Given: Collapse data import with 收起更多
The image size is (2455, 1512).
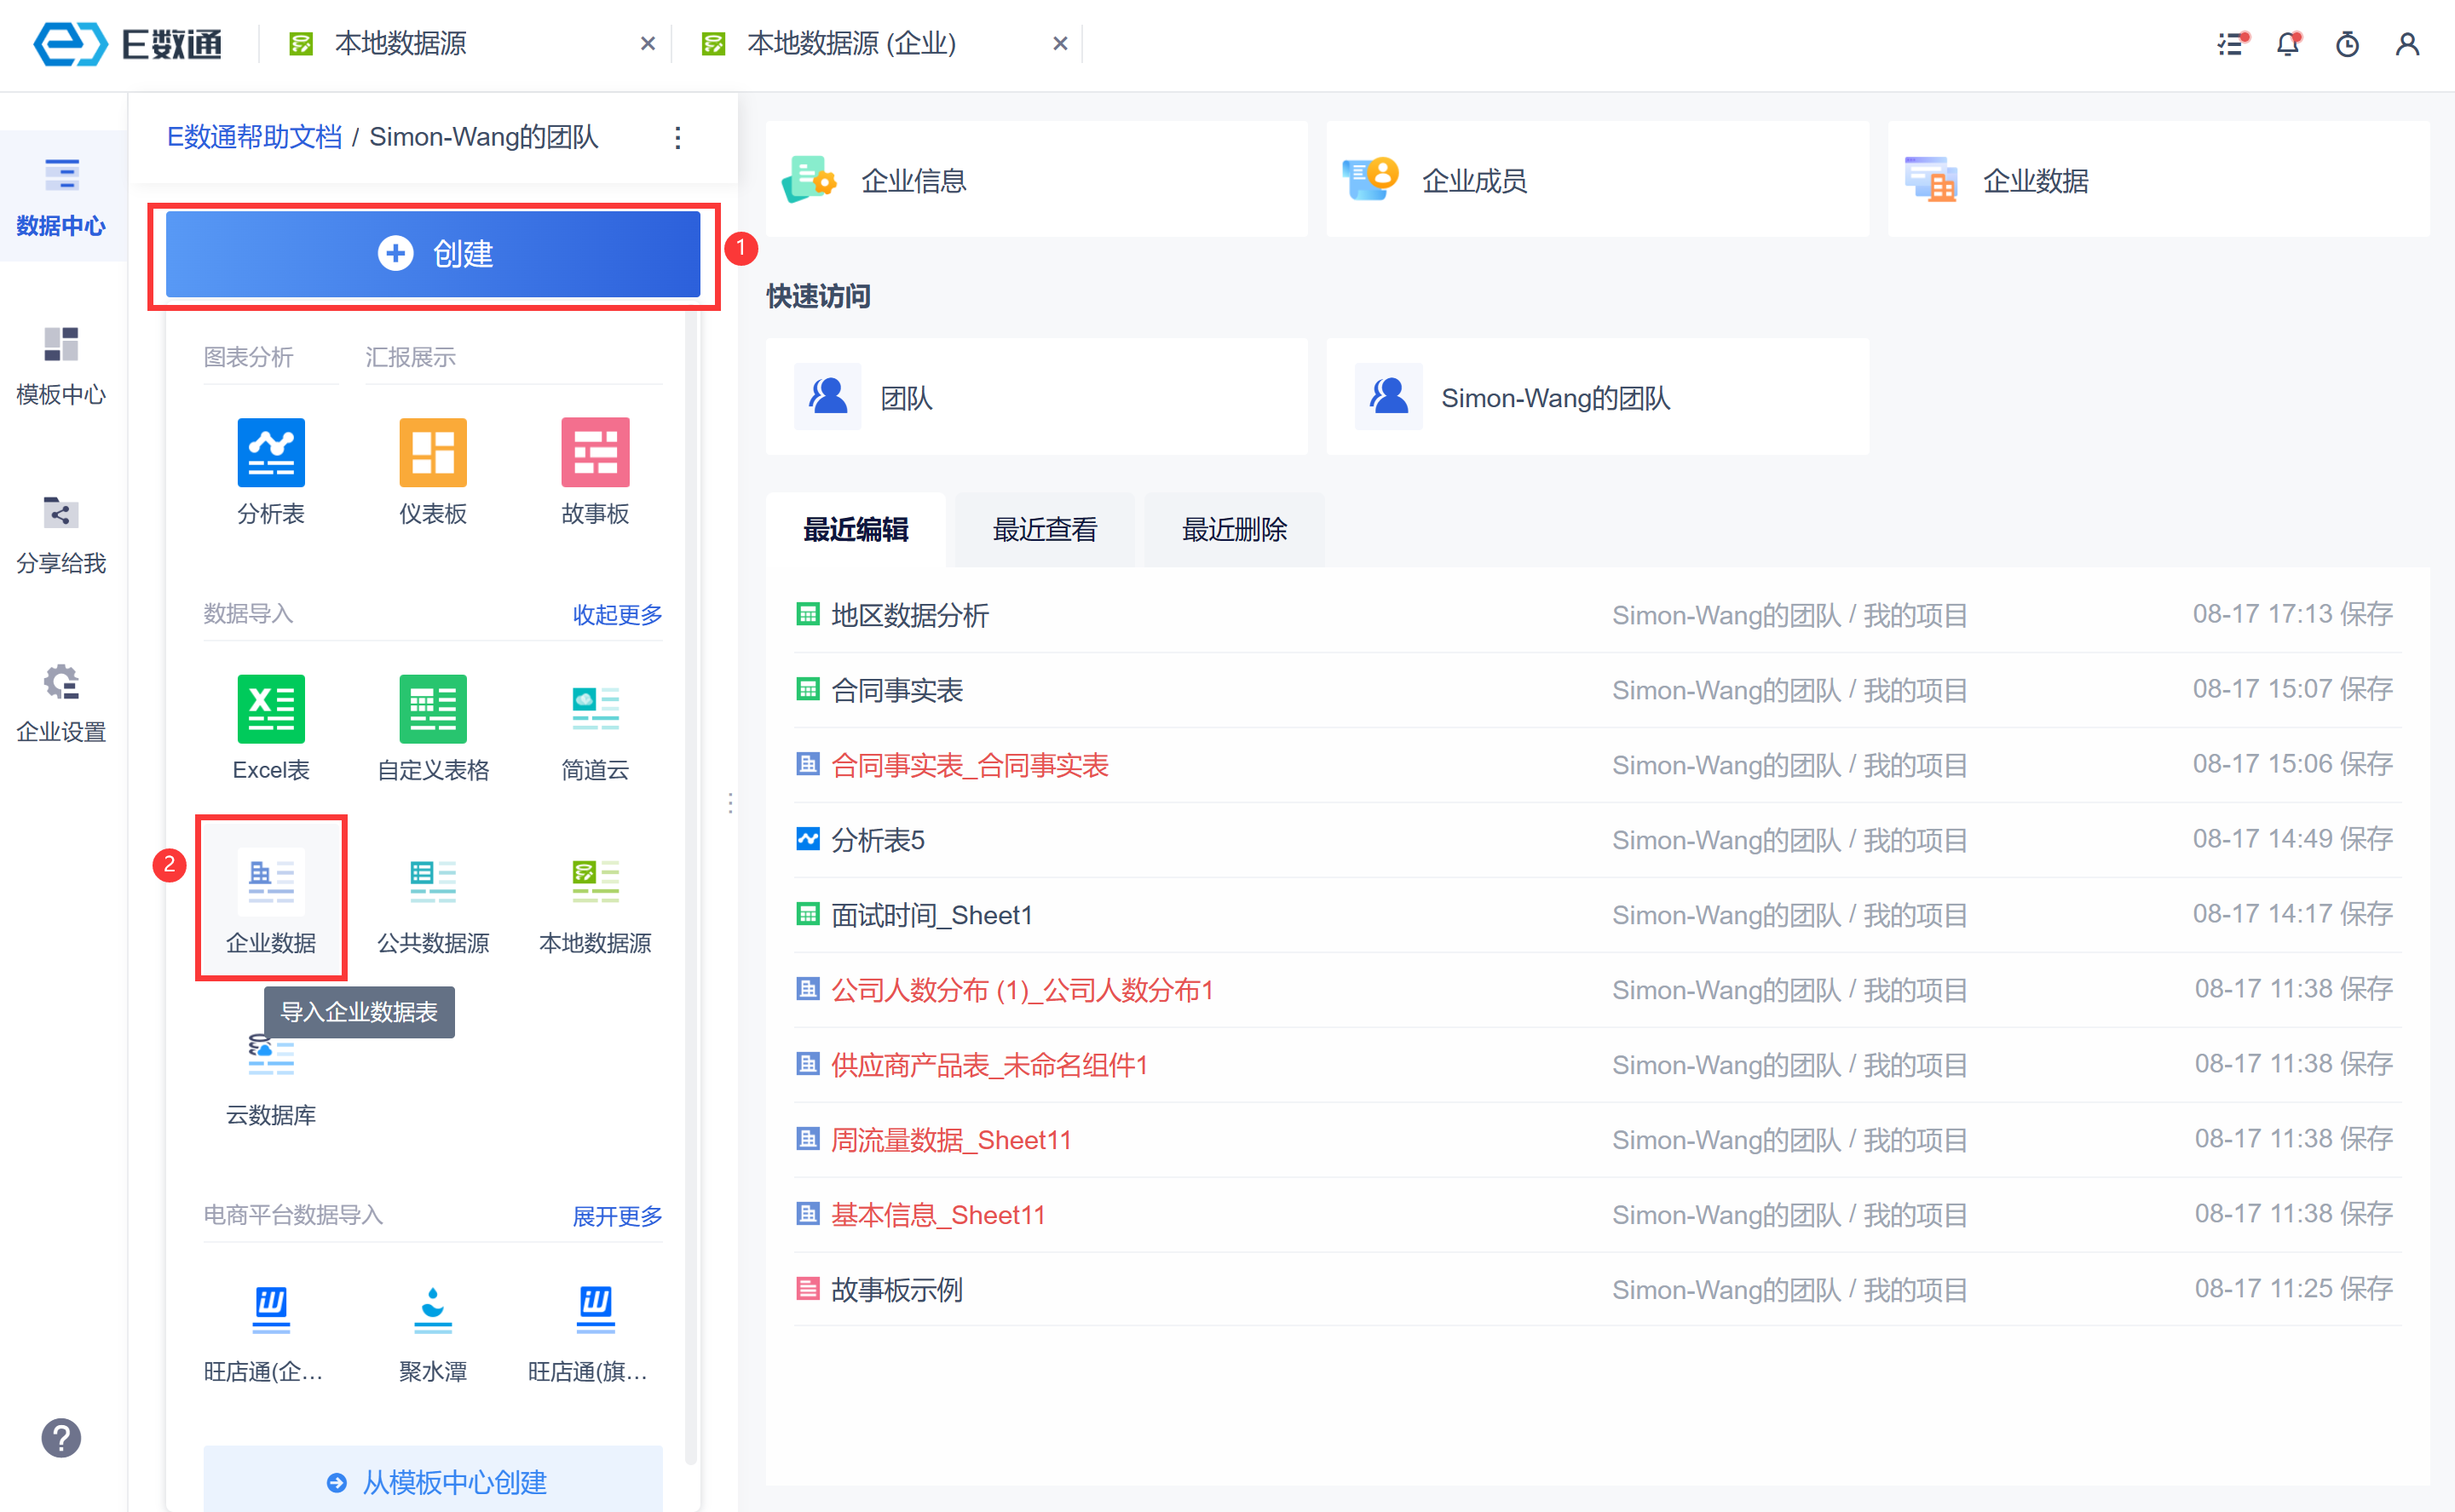Looking at the screenshot, I should 616,614.
